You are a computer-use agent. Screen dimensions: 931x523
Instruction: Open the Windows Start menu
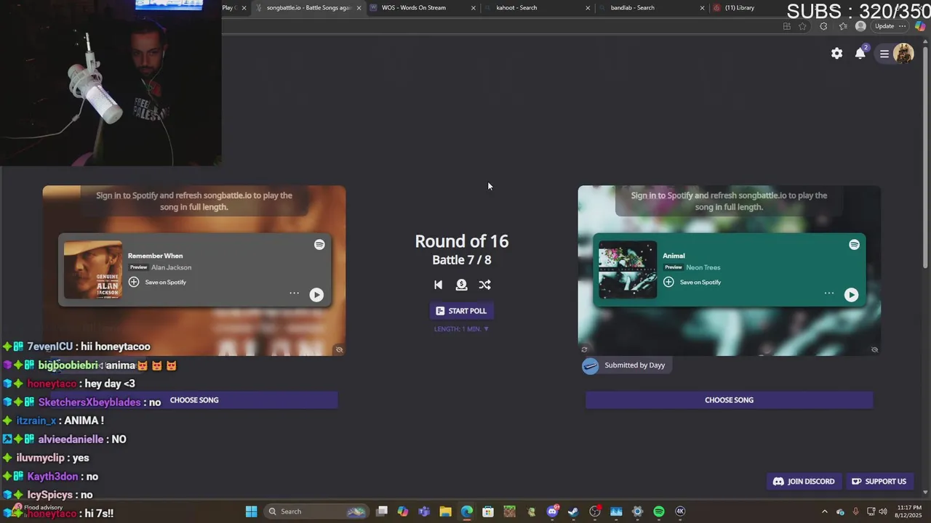tap(251, 511)
